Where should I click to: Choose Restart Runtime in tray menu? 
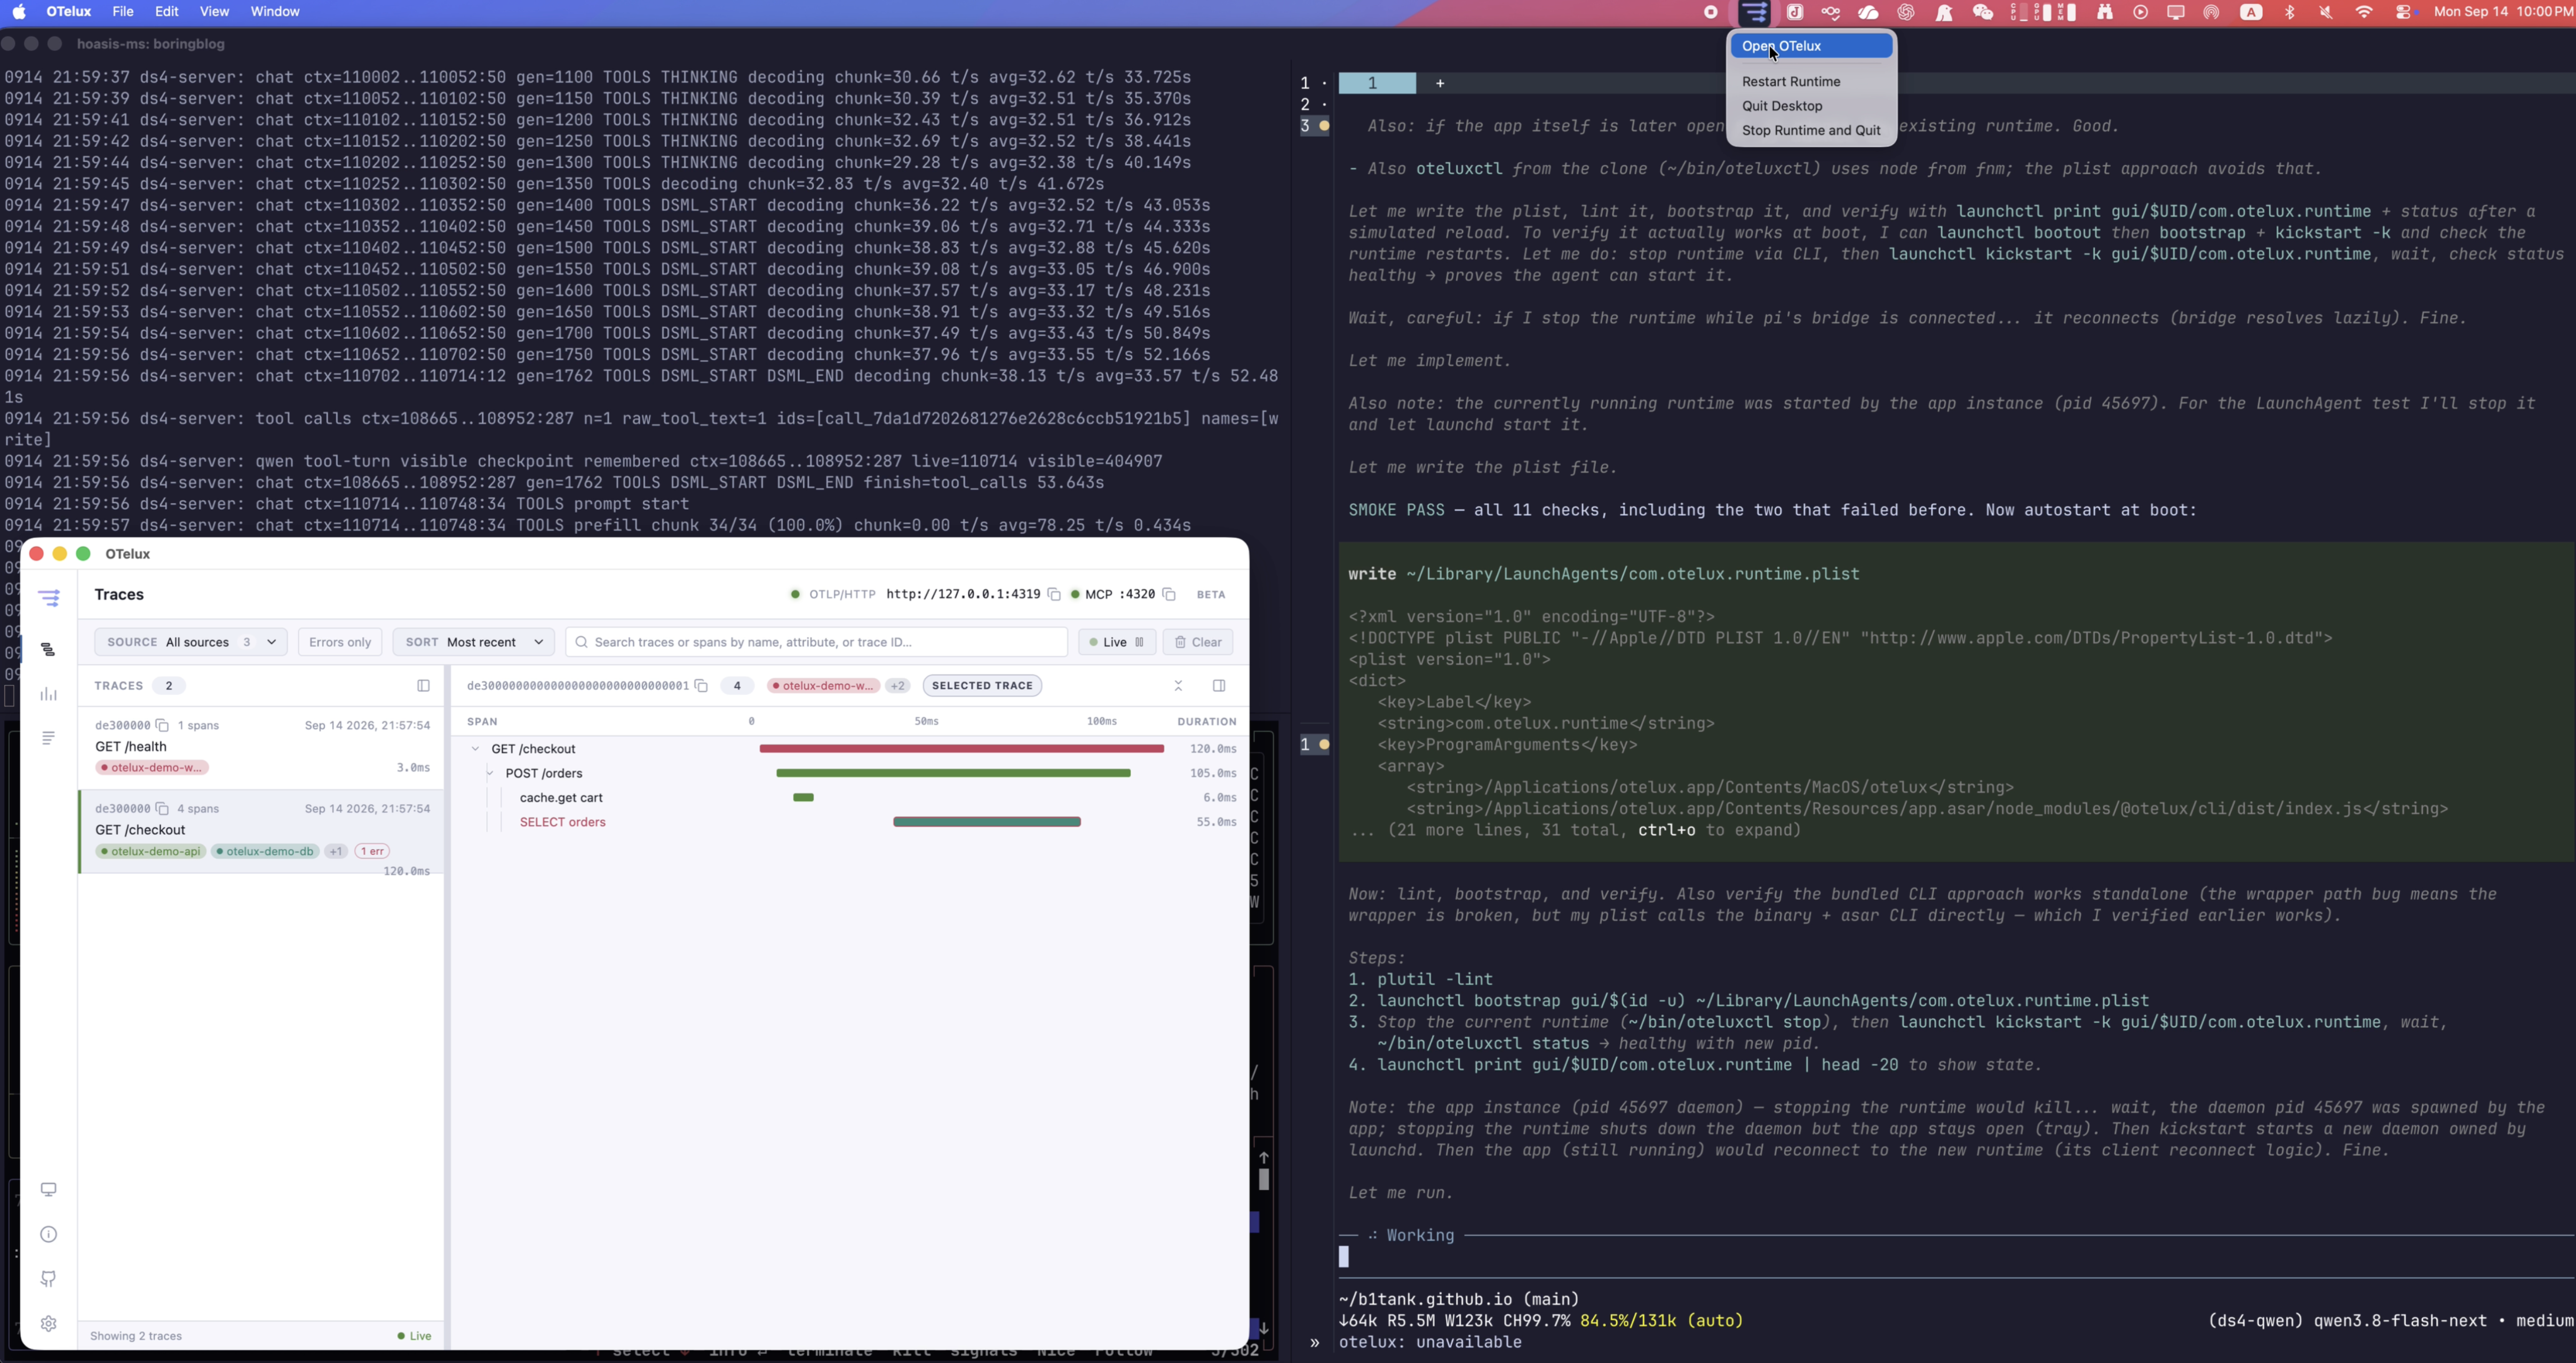pyautogui.click(x=1791, y=82)
